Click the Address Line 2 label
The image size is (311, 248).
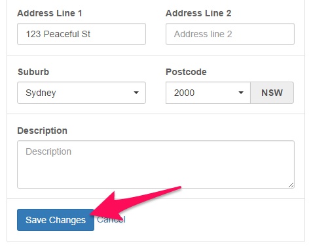click(x=198, y=13)
